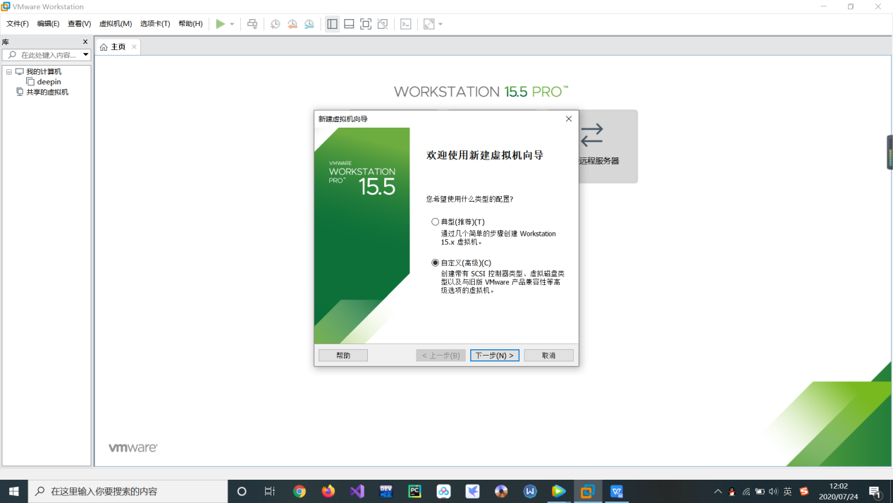Image resolution: width=893 pixels, height=503 pixels.
Task: Click the stretch guest display icon
Action: [429, 24]
